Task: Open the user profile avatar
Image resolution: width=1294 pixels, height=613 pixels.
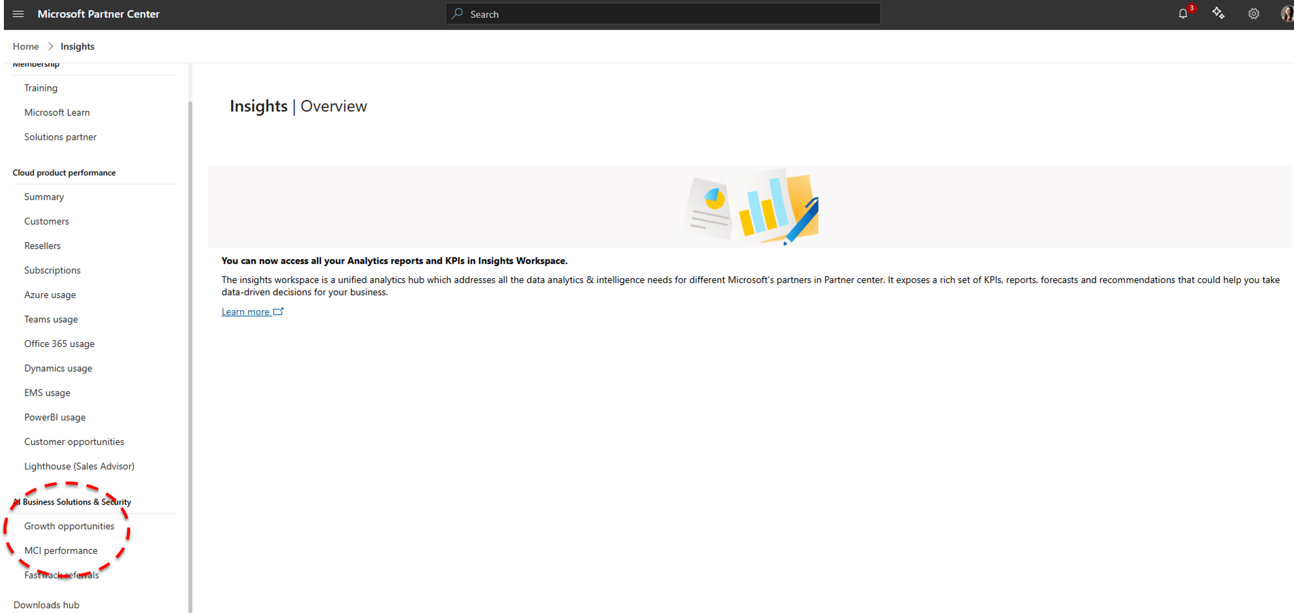Action: coord(1287,14)
